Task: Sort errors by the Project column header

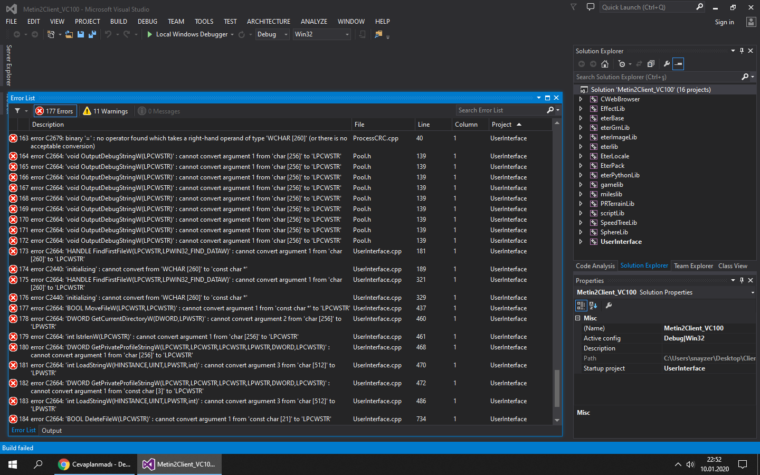Action: (x=520, y=125)
